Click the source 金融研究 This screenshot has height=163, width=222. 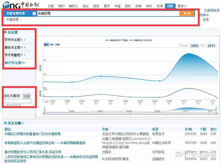coord(158,159)
